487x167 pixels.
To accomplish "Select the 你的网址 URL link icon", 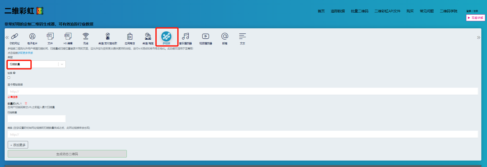I will coord(15,36).
